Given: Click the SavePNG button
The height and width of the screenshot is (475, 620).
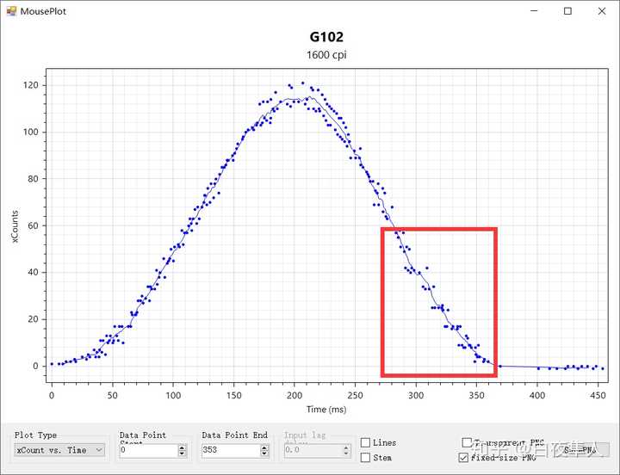Looking at the screenshot, I should pos(580,450).
